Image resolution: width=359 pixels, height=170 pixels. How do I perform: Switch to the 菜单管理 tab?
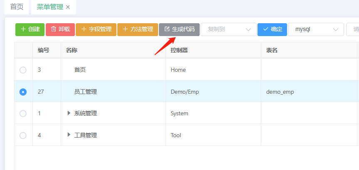click(50, 7)
